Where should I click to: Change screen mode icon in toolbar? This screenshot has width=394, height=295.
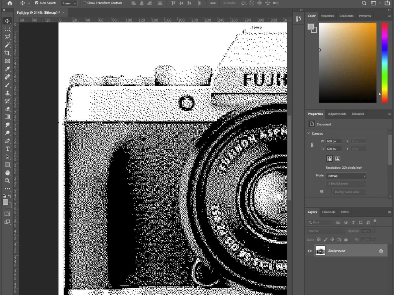pyautogui.click(x=7, y=222)
